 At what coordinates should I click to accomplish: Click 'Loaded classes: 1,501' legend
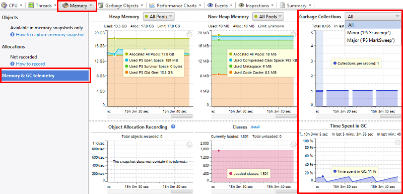tap(248, 174)
